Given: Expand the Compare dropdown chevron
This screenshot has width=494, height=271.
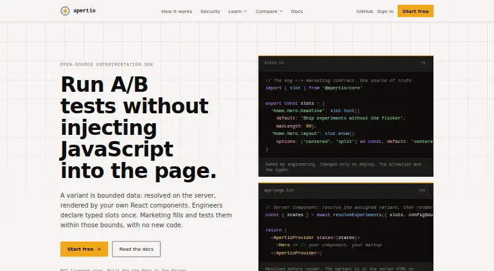Looking at the screenshot, I should (x=281, y=11).
